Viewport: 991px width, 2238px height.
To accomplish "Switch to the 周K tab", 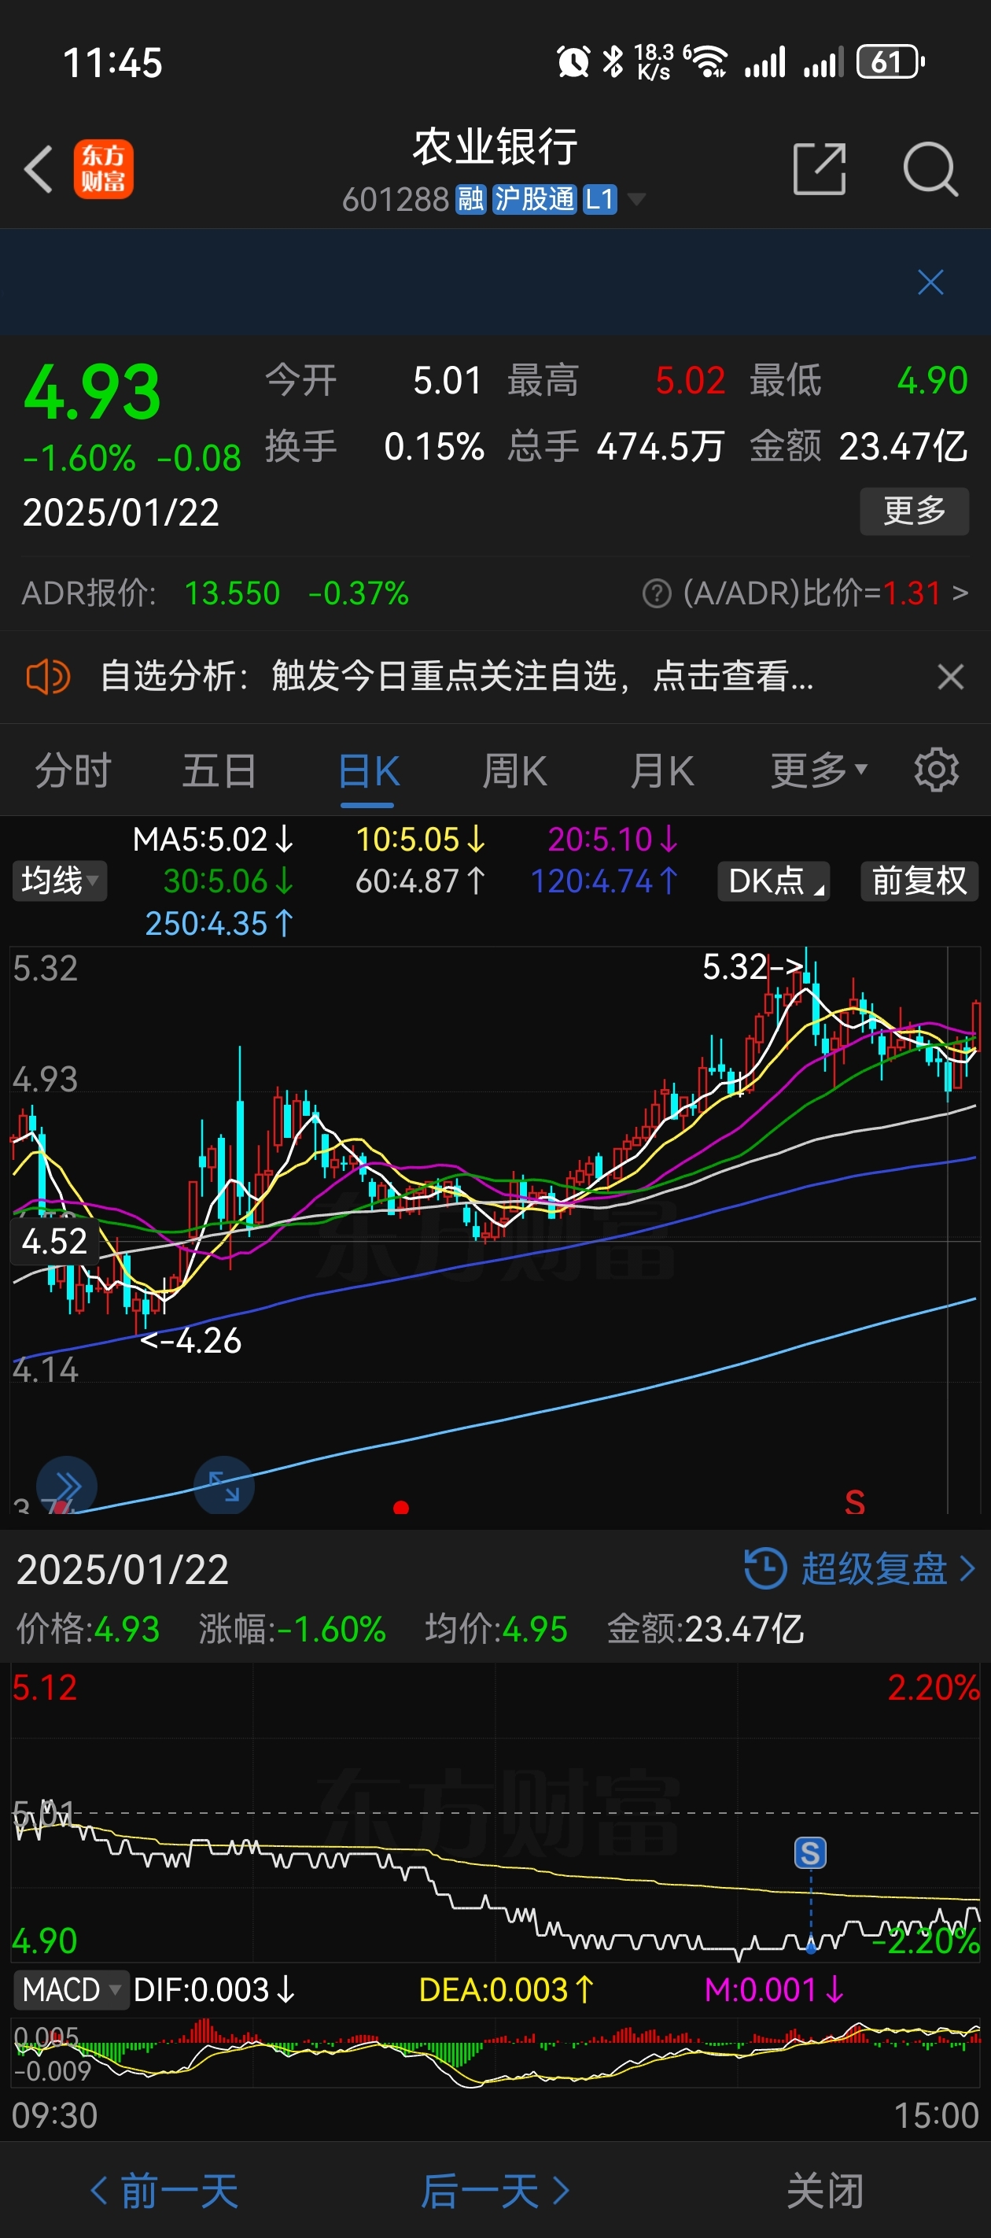I will (515, 770).
